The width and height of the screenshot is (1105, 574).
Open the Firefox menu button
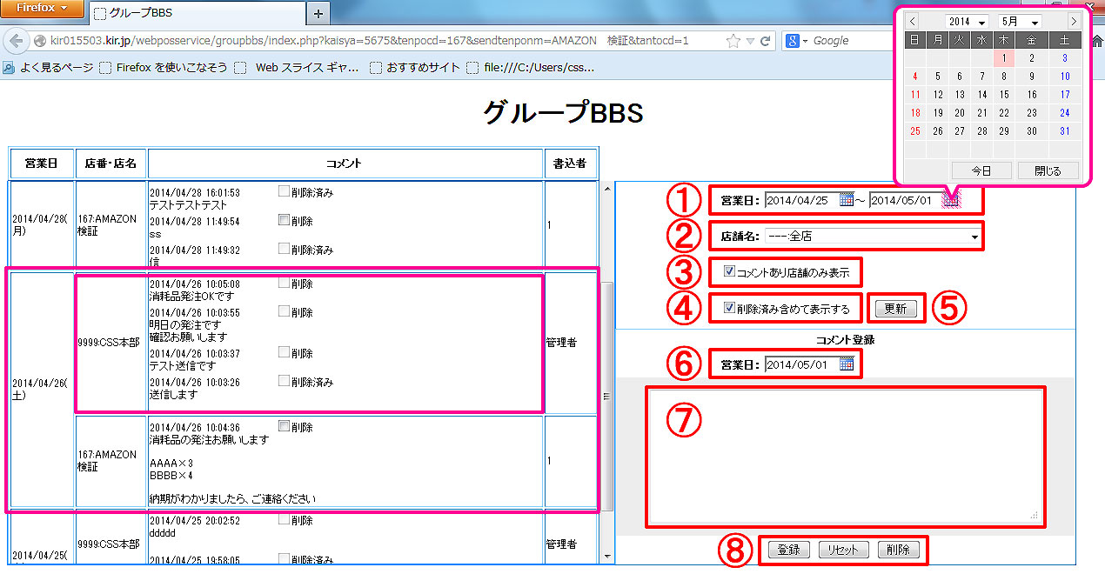coord(43,9)
